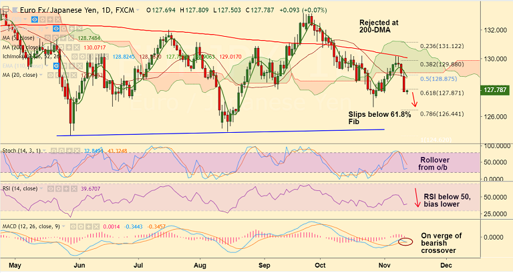Expand the Stoch (14, 3, 1) dropdown arrow
Viewport: 513px width, 273px height.
(x=44, y=151)
